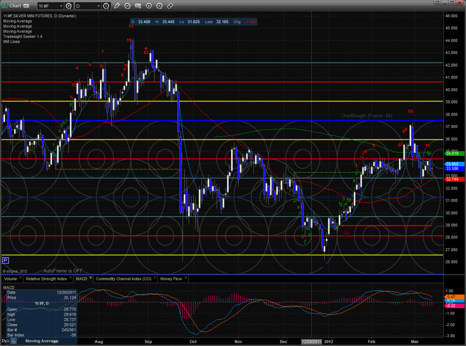Click the blue P icon on chart
This screenshot has width=466, height=346.
point(5,260)
